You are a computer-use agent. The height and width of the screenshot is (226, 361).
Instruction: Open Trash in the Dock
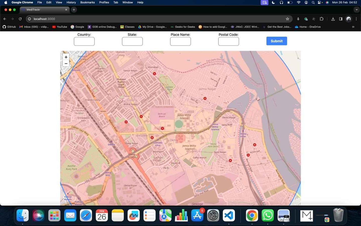click(338, 215)
